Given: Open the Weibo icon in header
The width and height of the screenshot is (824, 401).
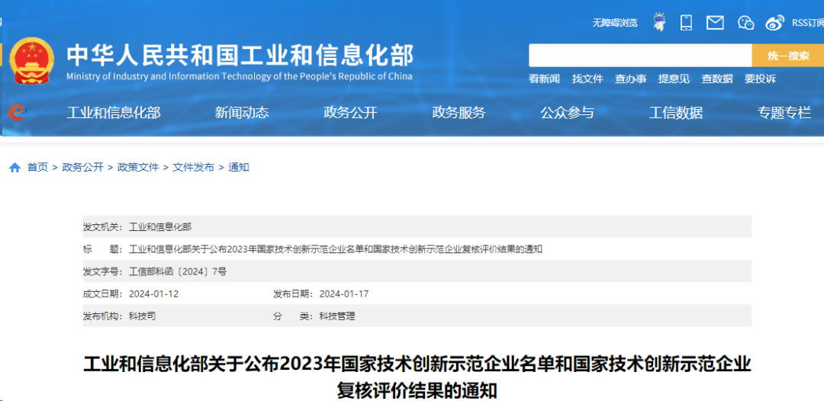Looking at the screenshot, I should 774,23.
